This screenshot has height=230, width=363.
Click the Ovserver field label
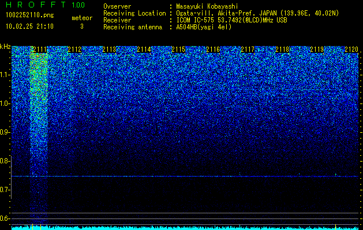point(117,6)
